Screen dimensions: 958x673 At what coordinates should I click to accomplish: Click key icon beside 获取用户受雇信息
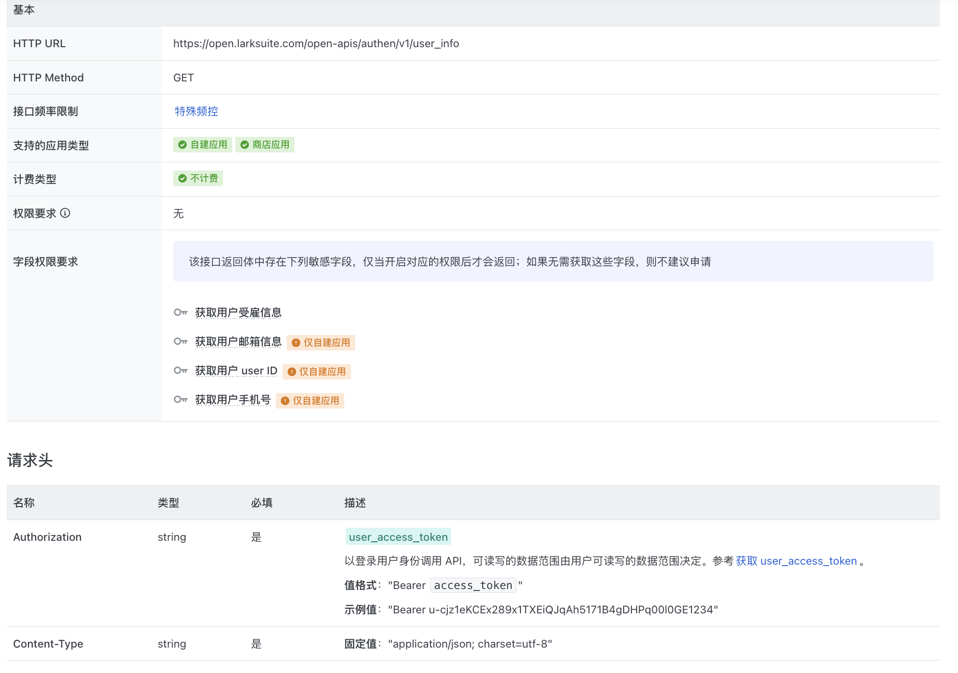tap(180, 312)
